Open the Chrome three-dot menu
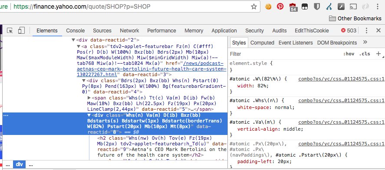The width and height of the screenshot is (385, 170). 378,6
